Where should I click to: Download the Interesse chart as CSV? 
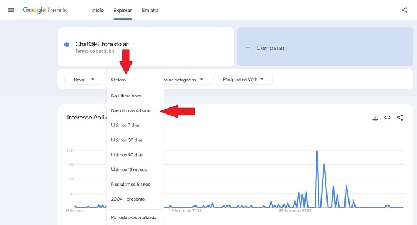[375, 118]
